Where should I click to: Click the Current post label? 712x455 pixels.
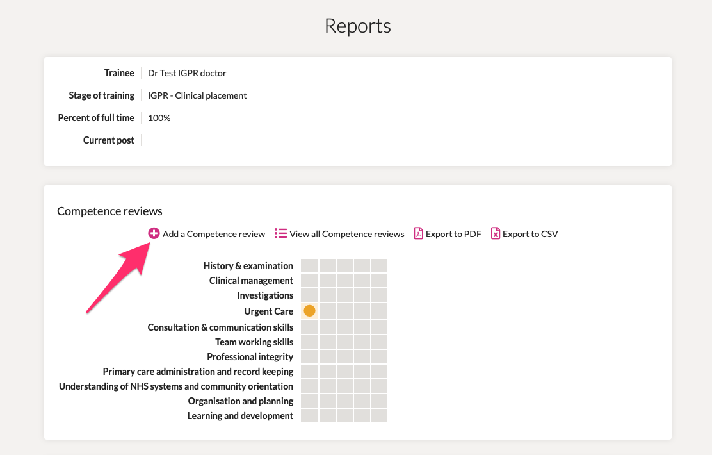pos(108,140)
